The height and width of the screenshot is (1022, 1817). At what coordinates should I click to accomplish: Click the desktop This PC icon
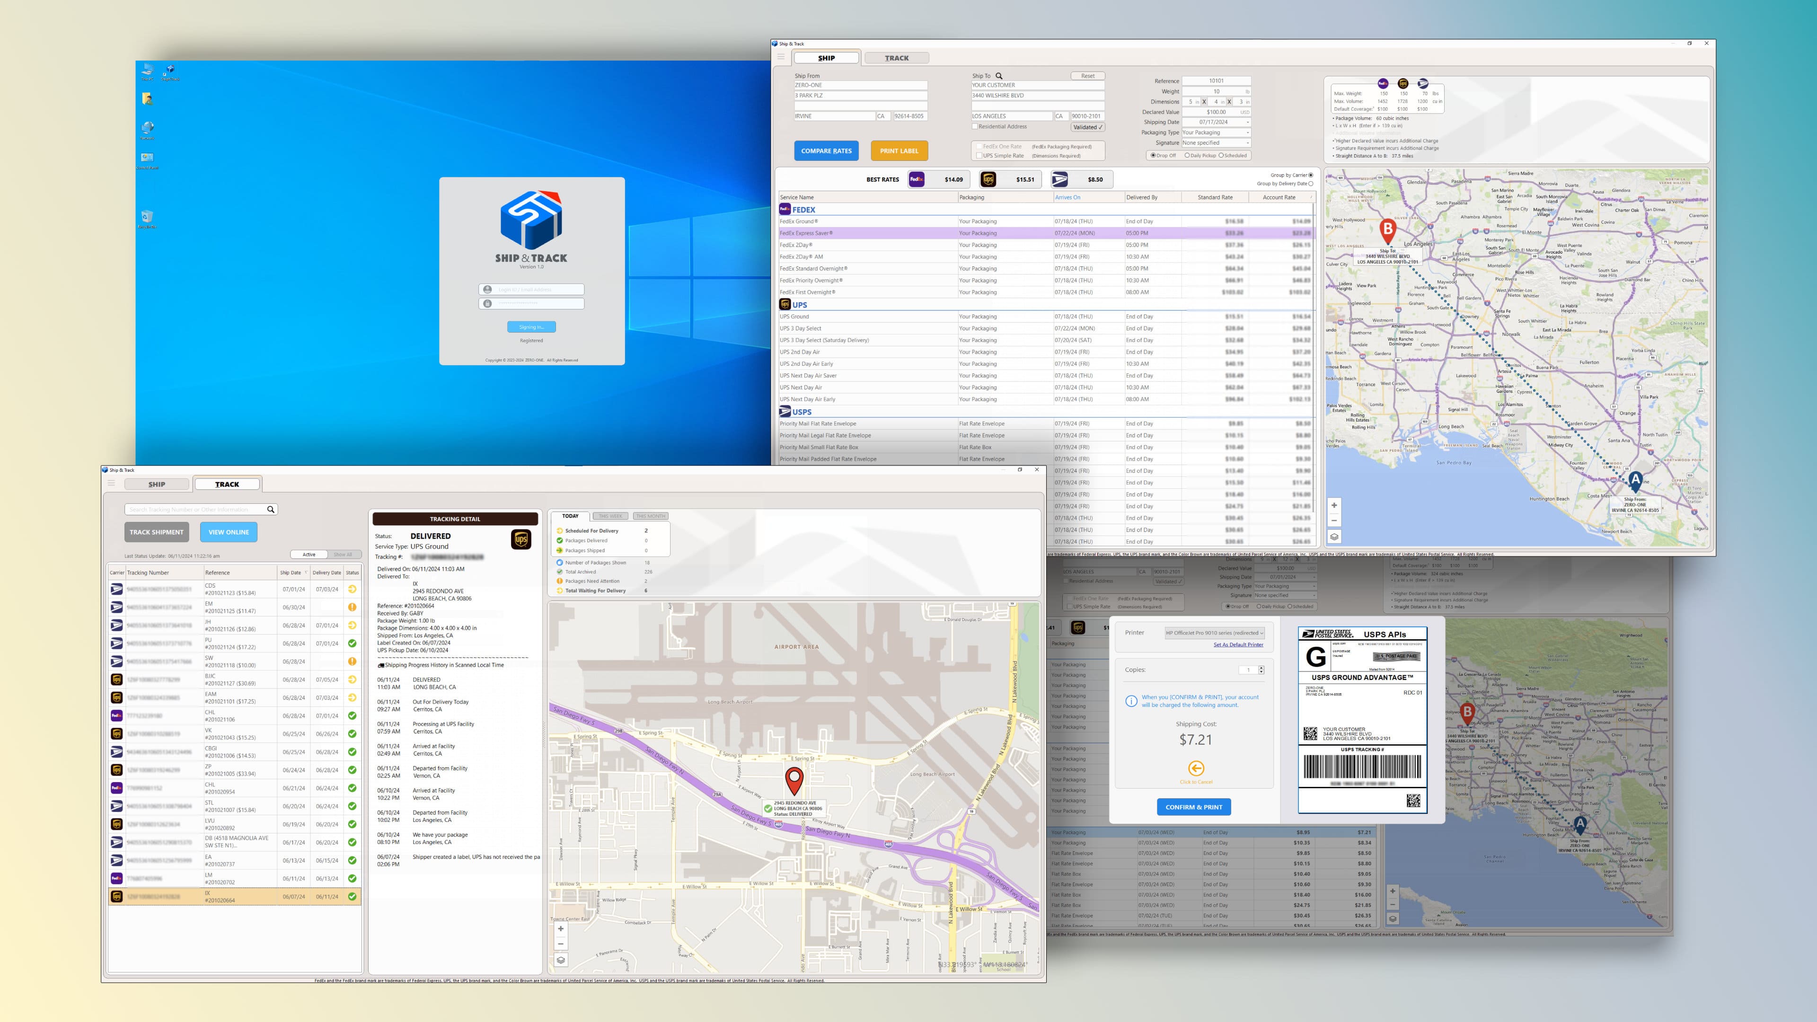[x=147, y=69]
